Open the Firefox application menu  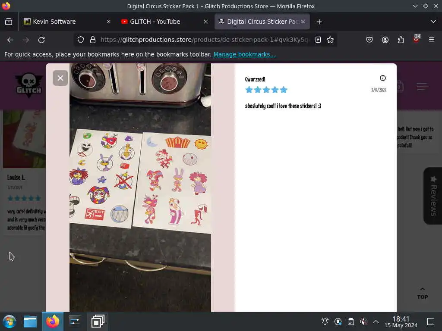432,40
